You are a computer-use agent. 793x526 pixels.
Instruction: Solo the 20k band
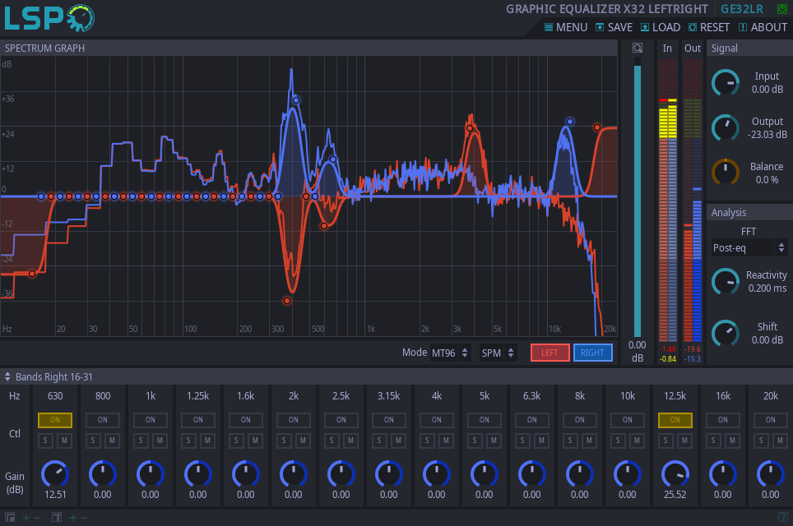click(x=761, y=441)
